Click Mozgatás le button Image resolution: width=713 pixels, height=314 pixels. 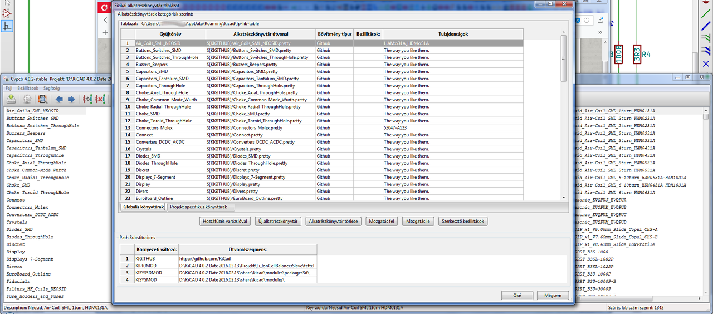click(418, 222)
